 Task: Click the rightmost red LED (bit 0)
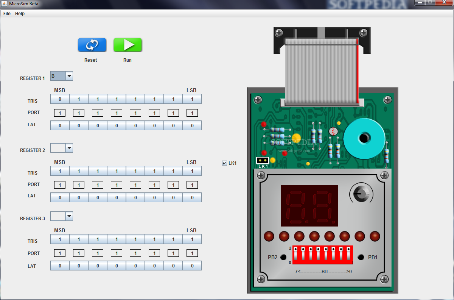point(375,236)
